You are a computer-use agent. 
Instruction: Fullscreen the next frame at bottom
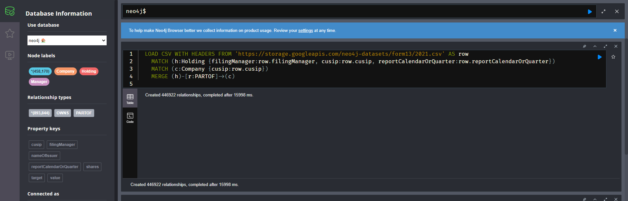[x=605, y=199]
